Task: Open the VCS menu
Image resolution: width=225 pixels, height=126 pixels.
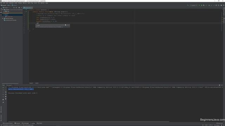Action: 39,3
